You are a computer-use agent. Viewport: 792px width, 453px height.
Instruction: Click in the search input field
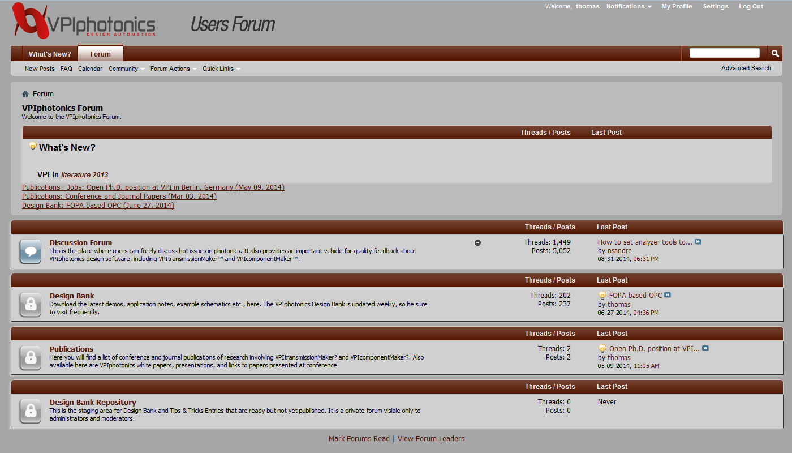coord(724,53)
